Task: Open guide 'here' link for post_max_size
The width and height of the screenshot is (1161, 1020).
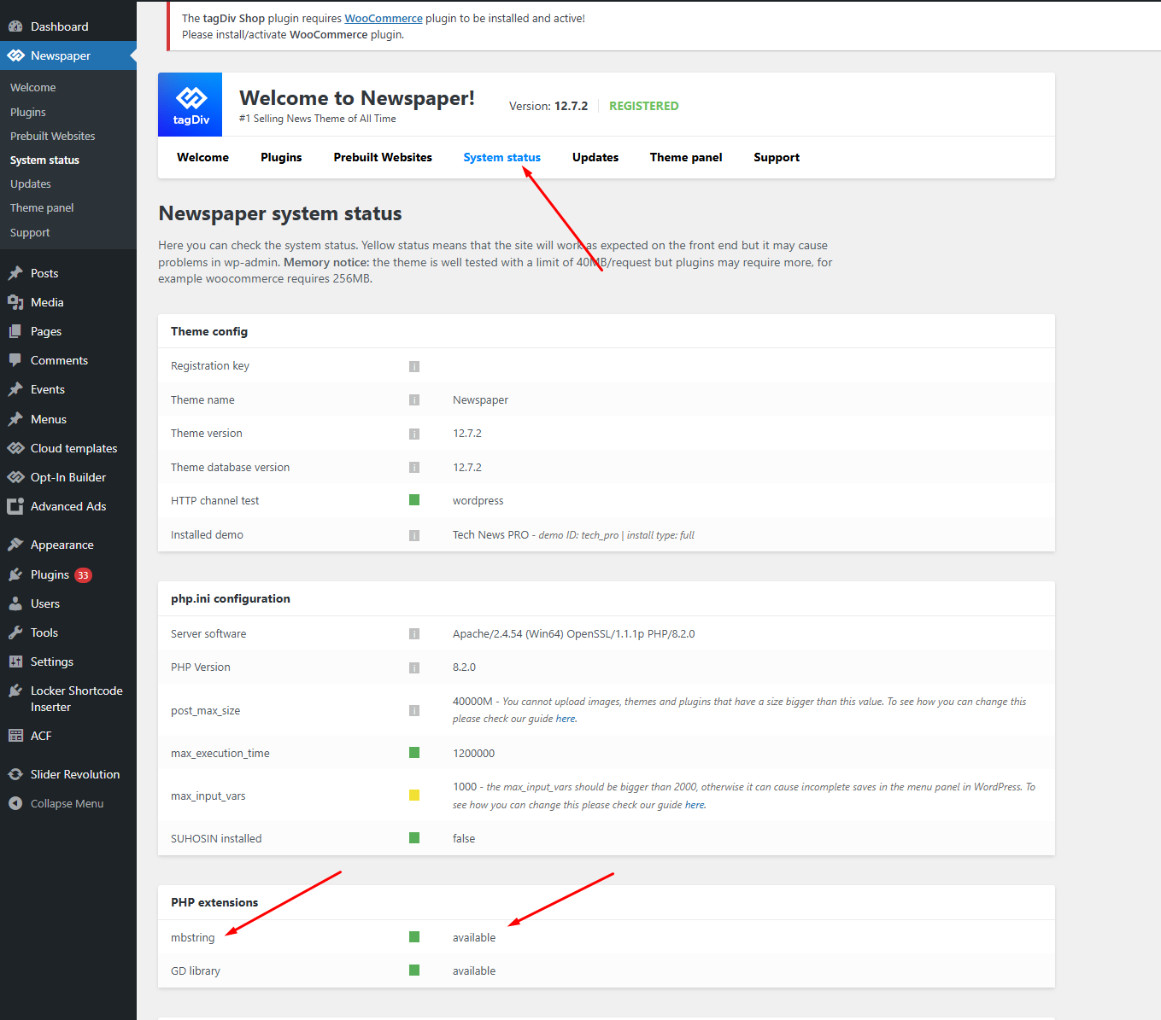Action: tap(566, 719)
